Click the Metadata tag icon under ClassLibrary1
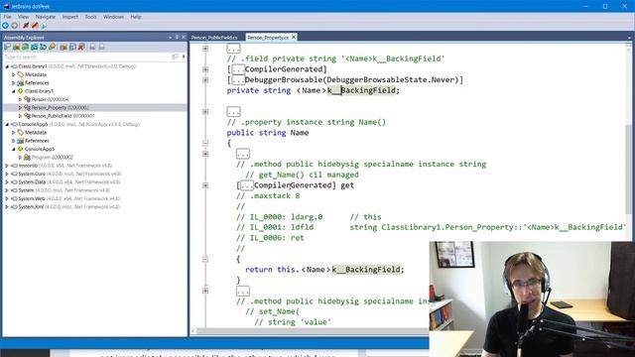Viewport: 635px width, 357px height. (20, 74)
